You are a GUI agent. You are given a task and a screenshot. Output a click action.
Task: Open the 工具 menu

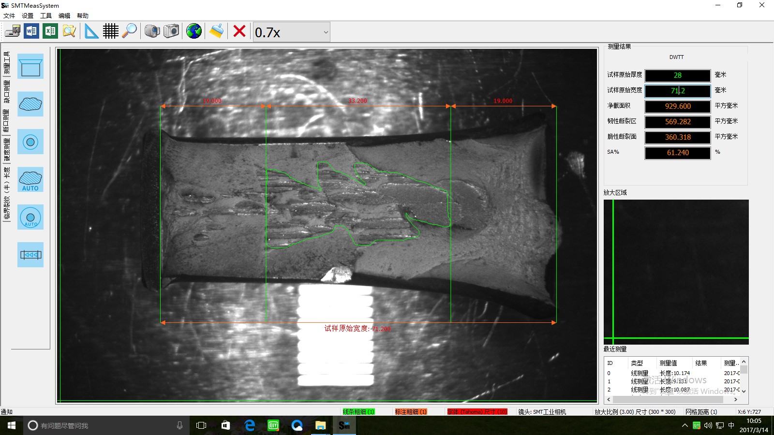[46, 15]
